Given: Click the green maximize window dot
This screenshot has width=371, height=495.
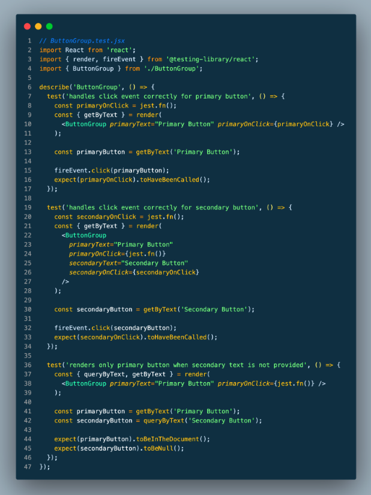Looking at the screenshot, I should pos(49,26).
